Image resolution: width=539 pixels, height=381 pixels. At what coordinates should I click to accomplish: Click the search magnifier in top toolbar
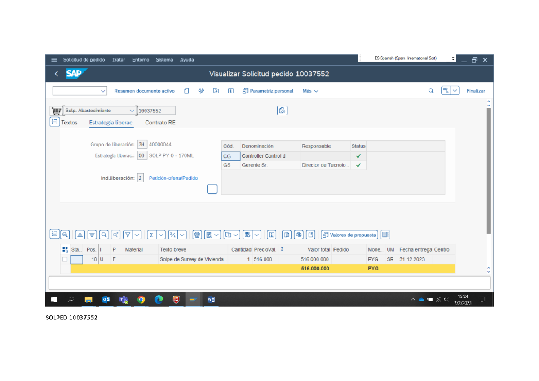click(x=431, y=91)
